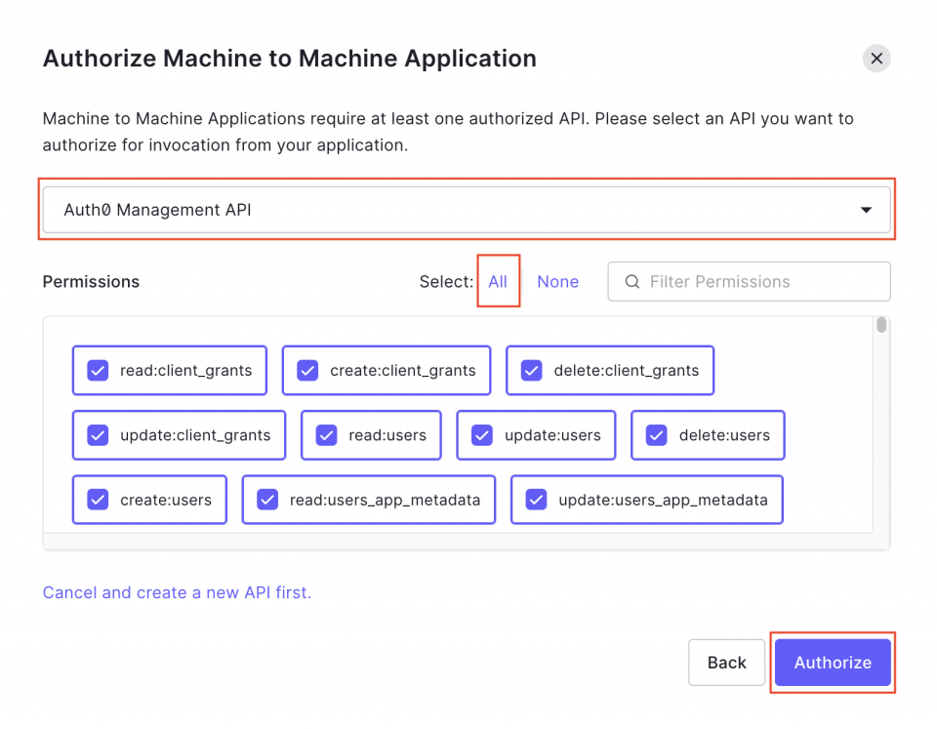Toggle the read:users checkbox

pos(326,435)
